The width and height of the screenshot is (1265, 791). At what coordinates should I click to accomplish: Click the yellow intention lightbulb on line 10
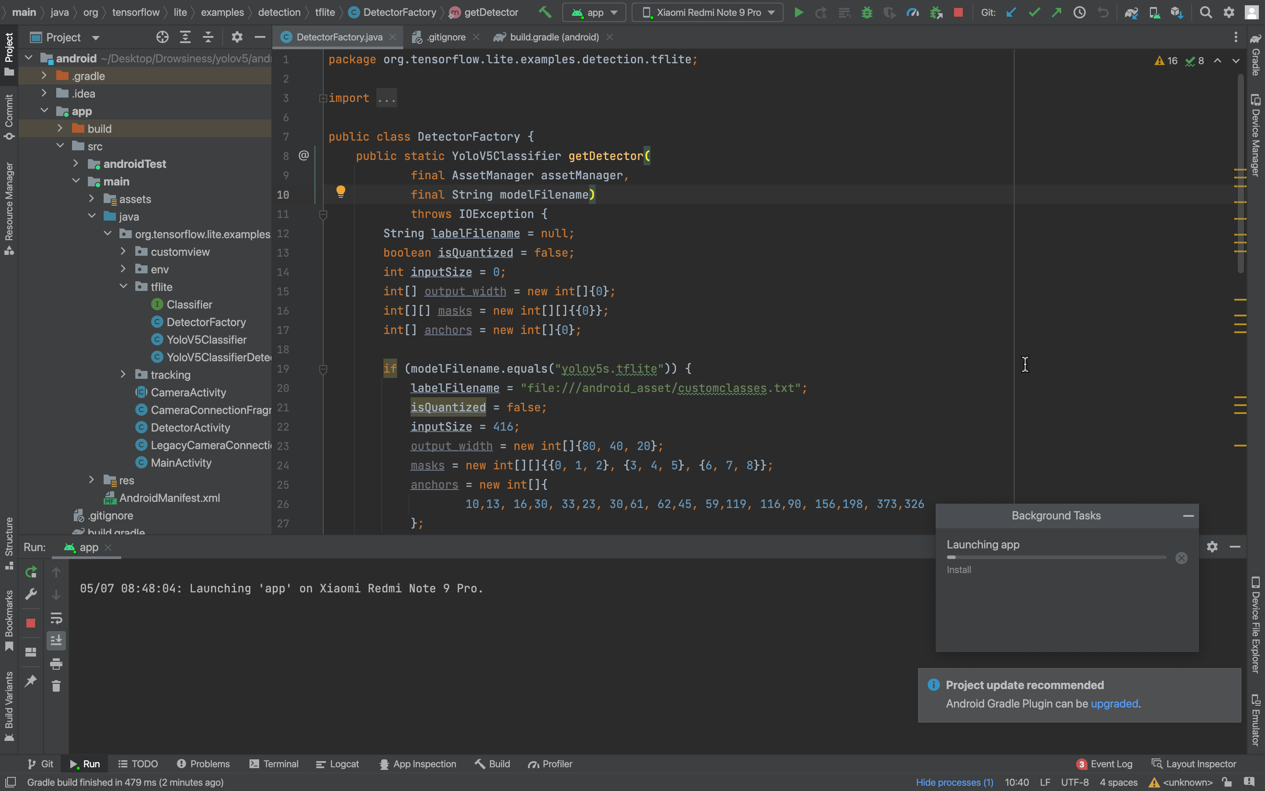[x=341, y=192]
